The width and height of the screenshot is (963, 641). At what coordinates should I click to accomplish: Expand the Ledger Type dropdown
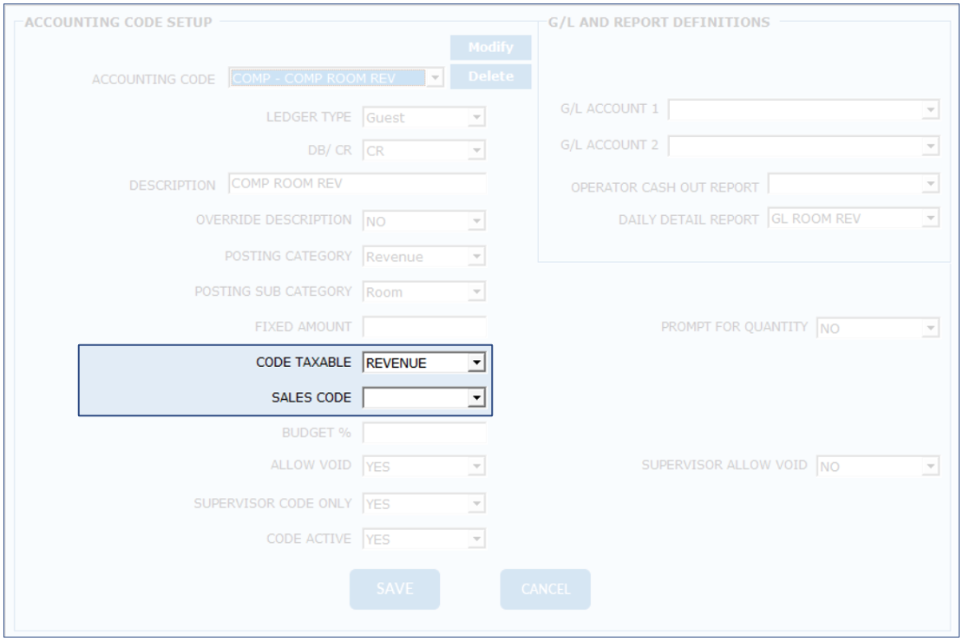coord(475,117)
